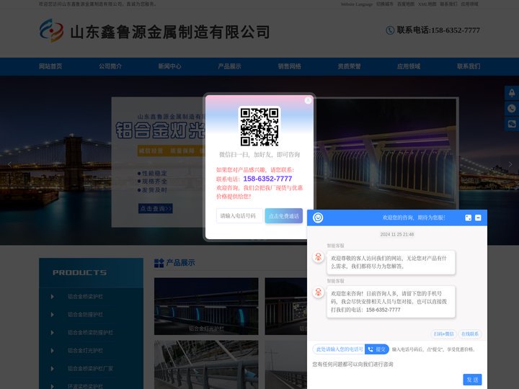
Task: Submit phone with 提交 button
Action: coord(377,349)
